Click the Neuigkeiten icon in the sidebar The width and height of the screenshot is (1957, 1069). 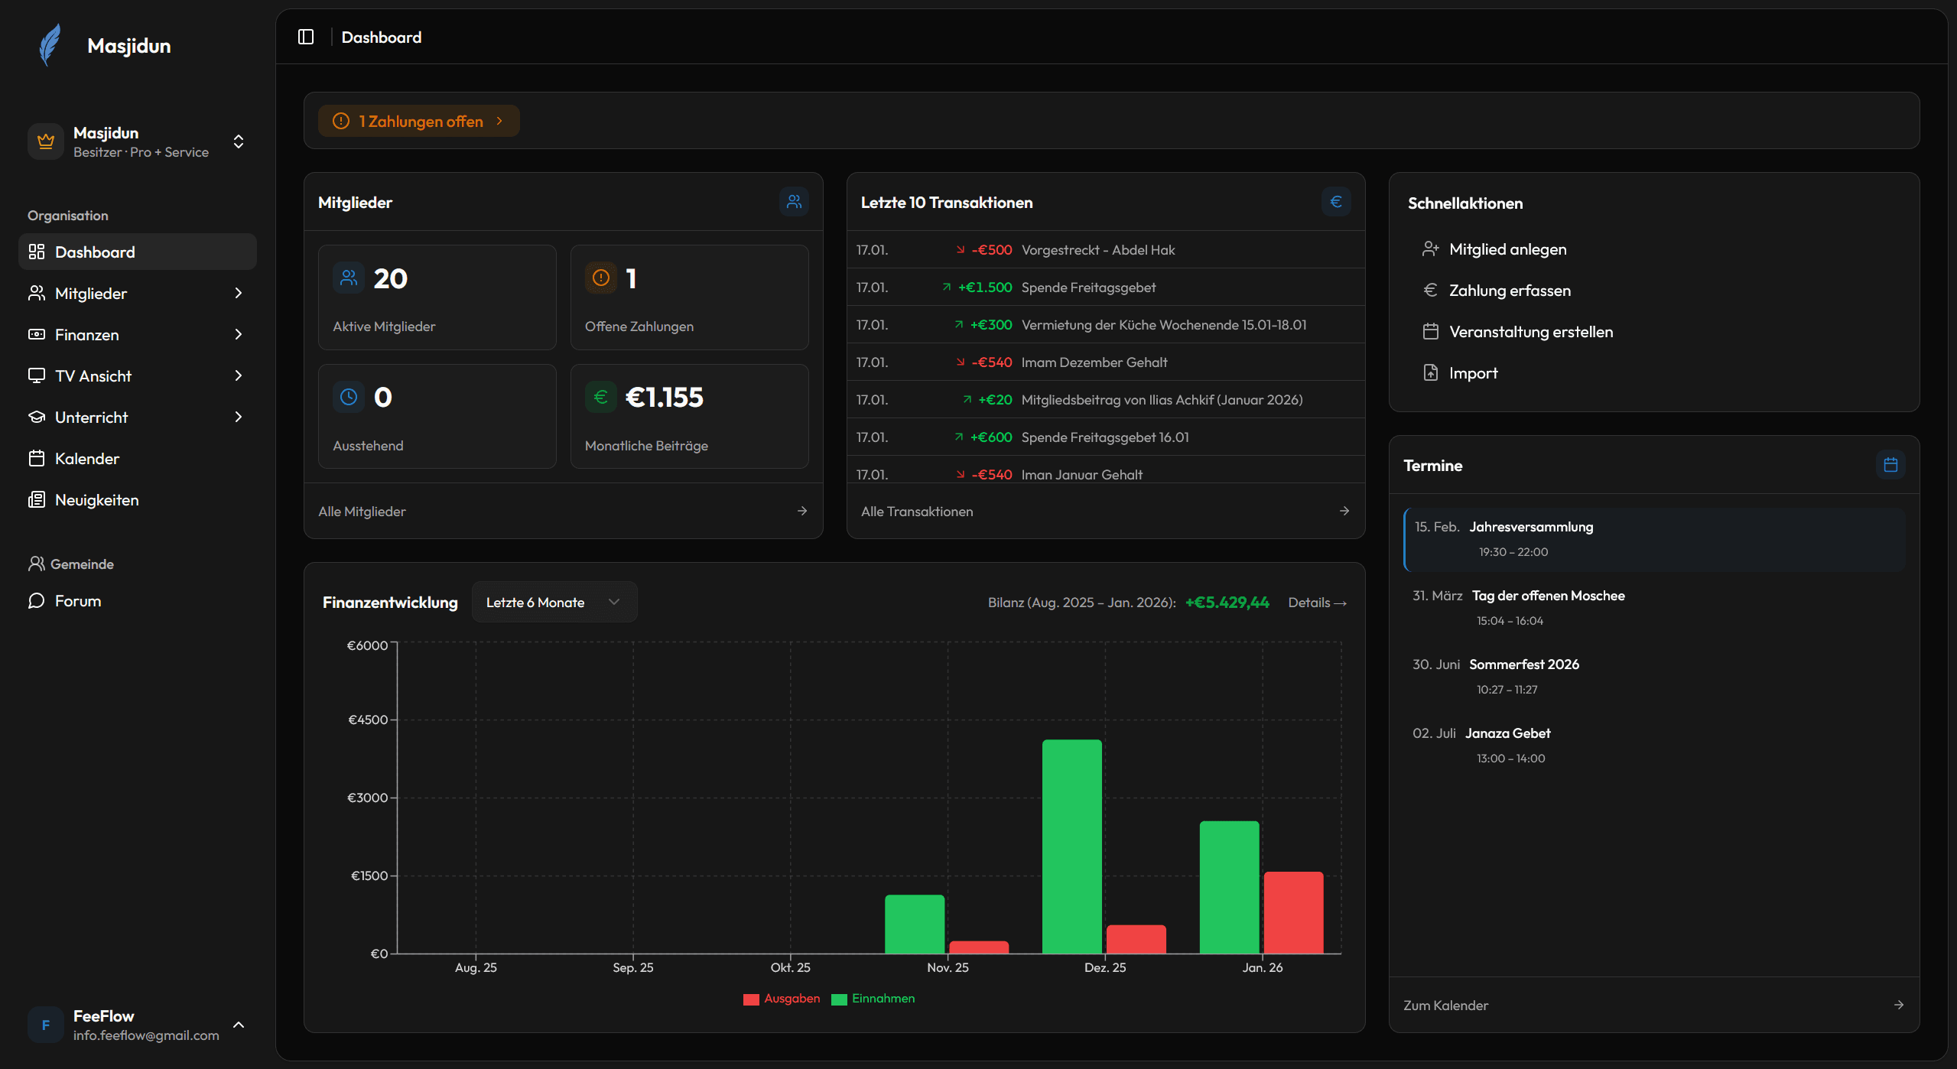(37, 499)
